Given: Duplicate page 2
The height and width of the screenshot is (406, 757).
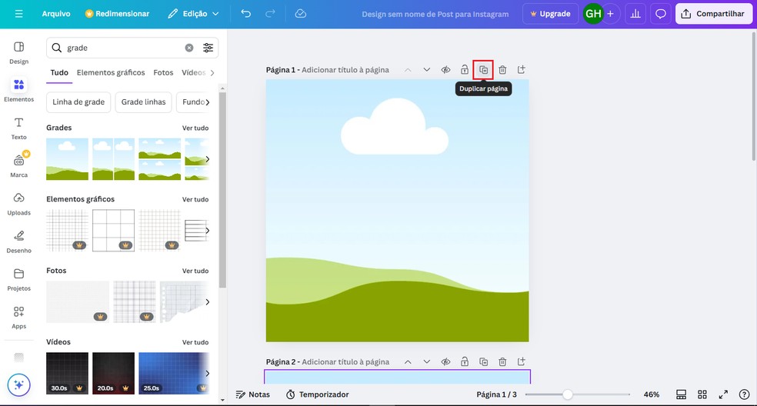Looking at the screenshot, I should tap(483, 361).
